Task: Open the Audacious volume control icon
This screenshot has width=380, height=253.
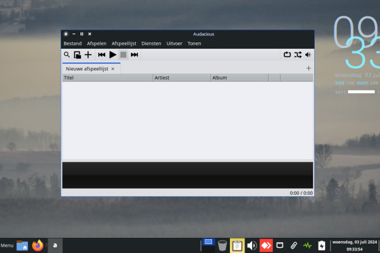Action: click(308, 55)
